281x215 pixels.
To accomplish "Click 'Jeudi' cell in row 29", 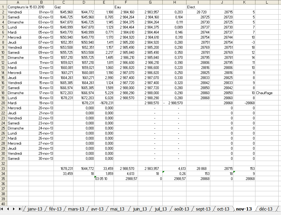I will pyautogui.click(x=18, y=148).
